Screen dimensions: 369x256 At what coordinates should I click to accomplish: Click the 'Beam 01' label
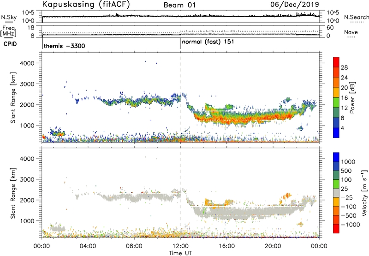tap(179, 5)
